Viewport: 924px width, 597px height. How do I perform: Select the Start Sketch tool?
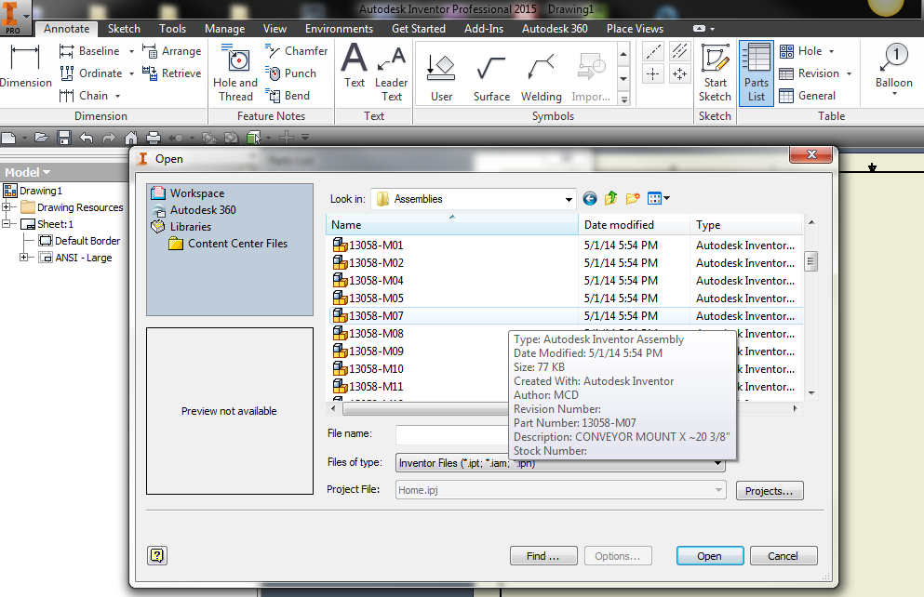(714, 73)
